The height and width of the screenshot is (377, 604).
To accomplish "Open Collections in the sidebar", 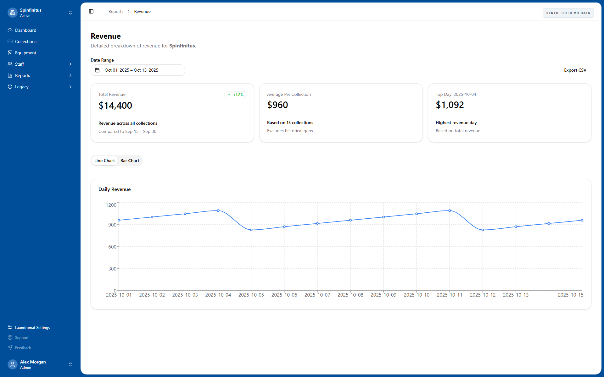I will click(40, 41).
